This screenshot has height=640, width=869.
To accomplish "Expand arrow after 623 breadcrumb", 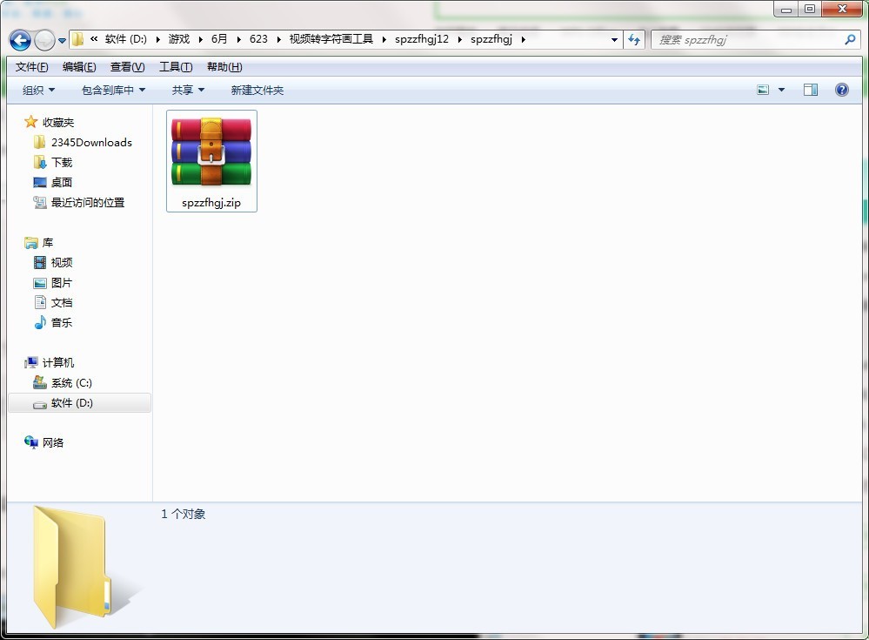I will point(278,39).
